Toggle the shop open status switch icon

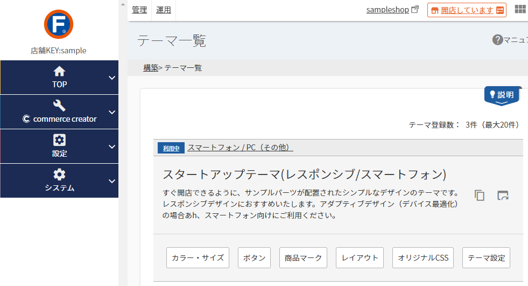[500, 10]
